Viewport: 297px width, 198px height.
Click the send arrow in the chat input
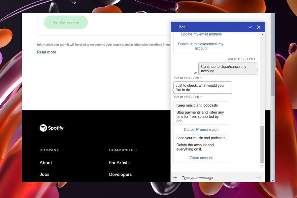point(259,177)
